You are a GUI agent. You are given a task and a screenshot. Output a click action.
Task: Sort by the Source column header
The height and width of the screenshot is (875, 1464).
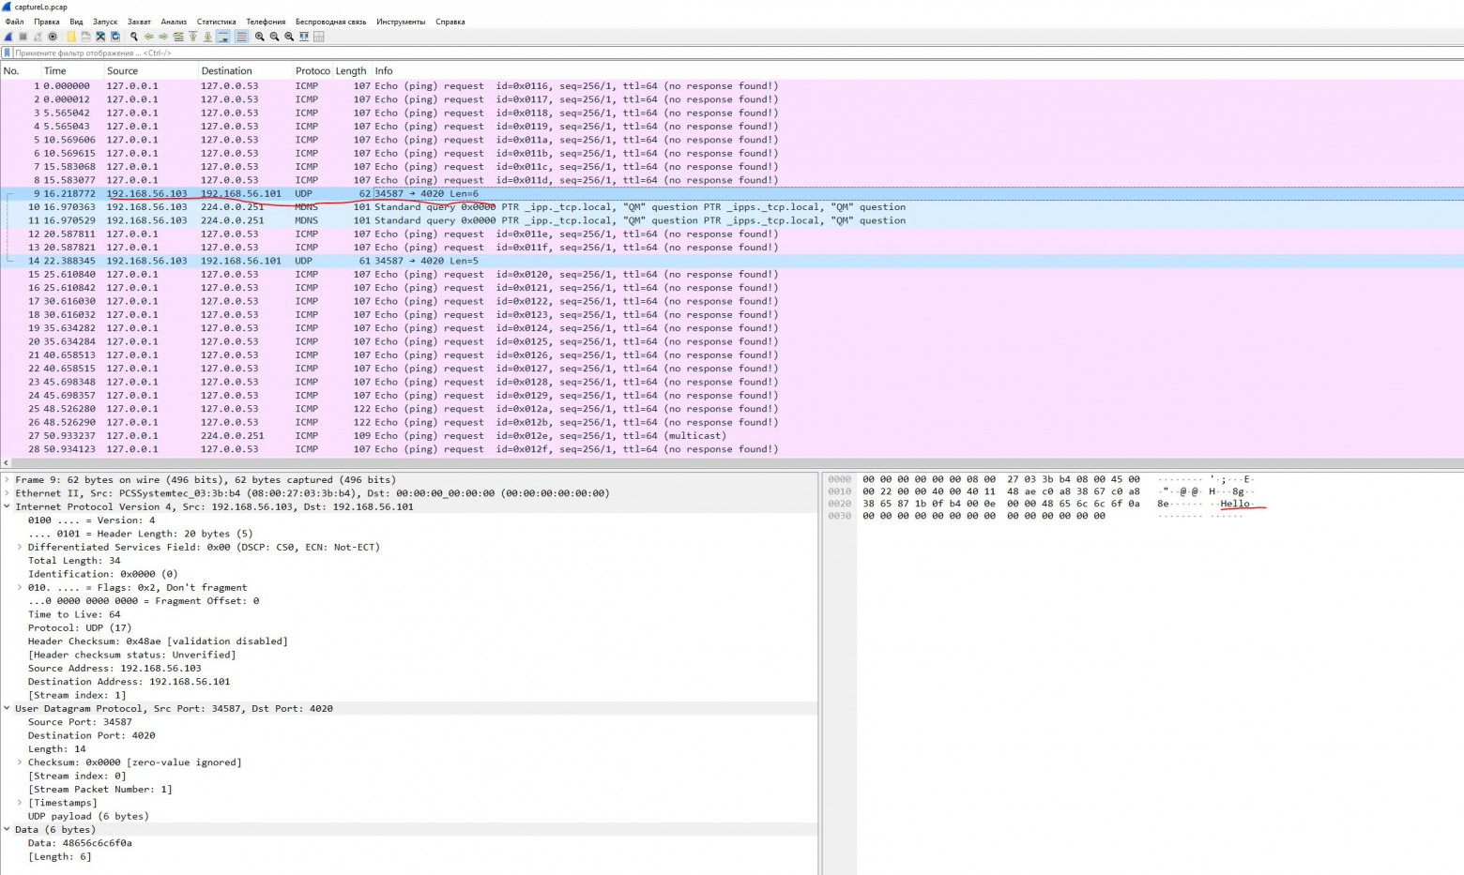pos(150,71)
